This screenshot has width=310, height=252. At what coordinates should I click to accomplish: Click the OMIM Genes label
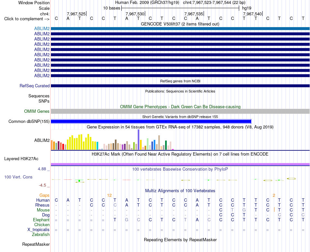[x=37, y=111]
